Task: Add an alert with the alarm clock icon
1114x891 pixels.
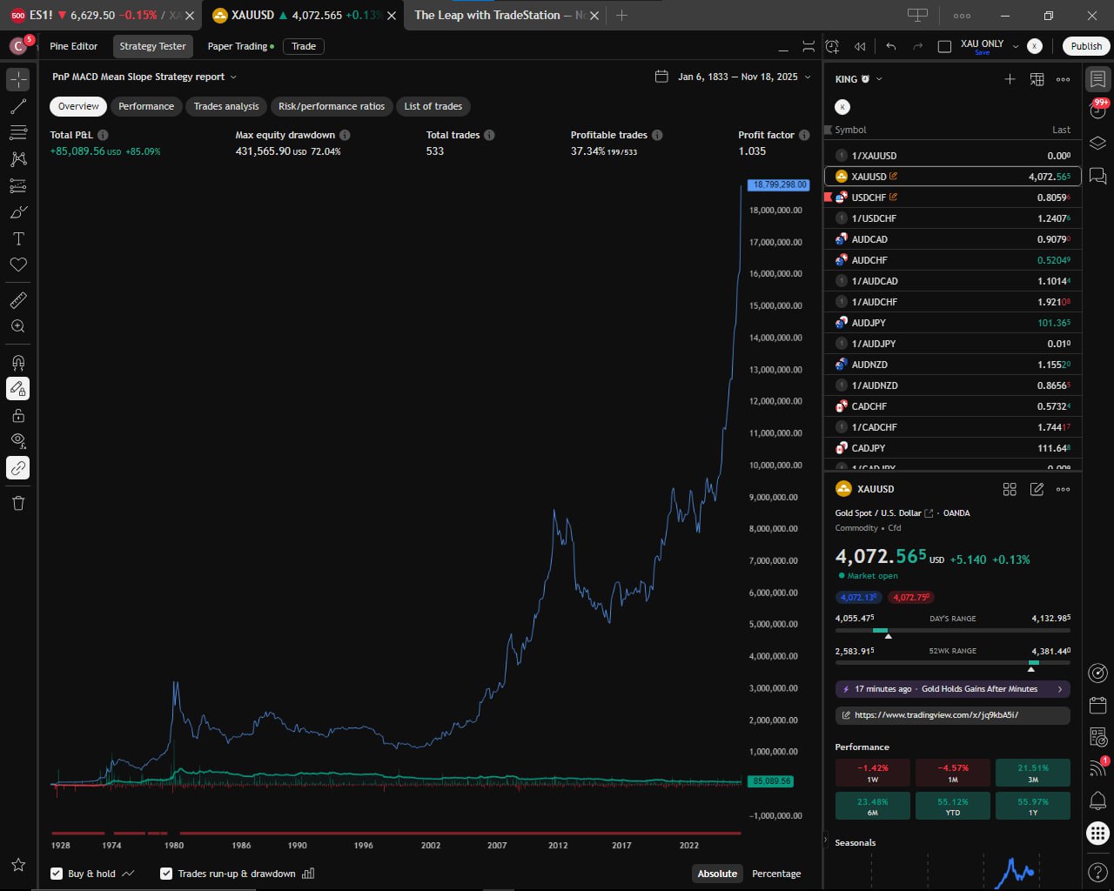Action: [x=833, y=46]
